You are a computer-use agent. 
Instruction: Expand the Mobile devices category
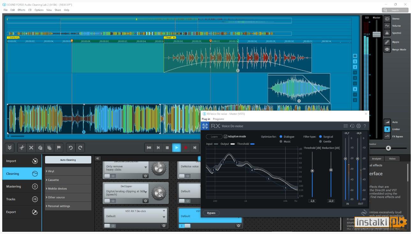[68, 189]
